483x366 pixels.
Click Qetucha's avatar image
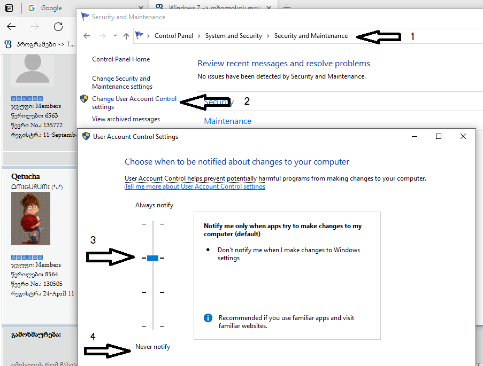(x=30, y=218)
